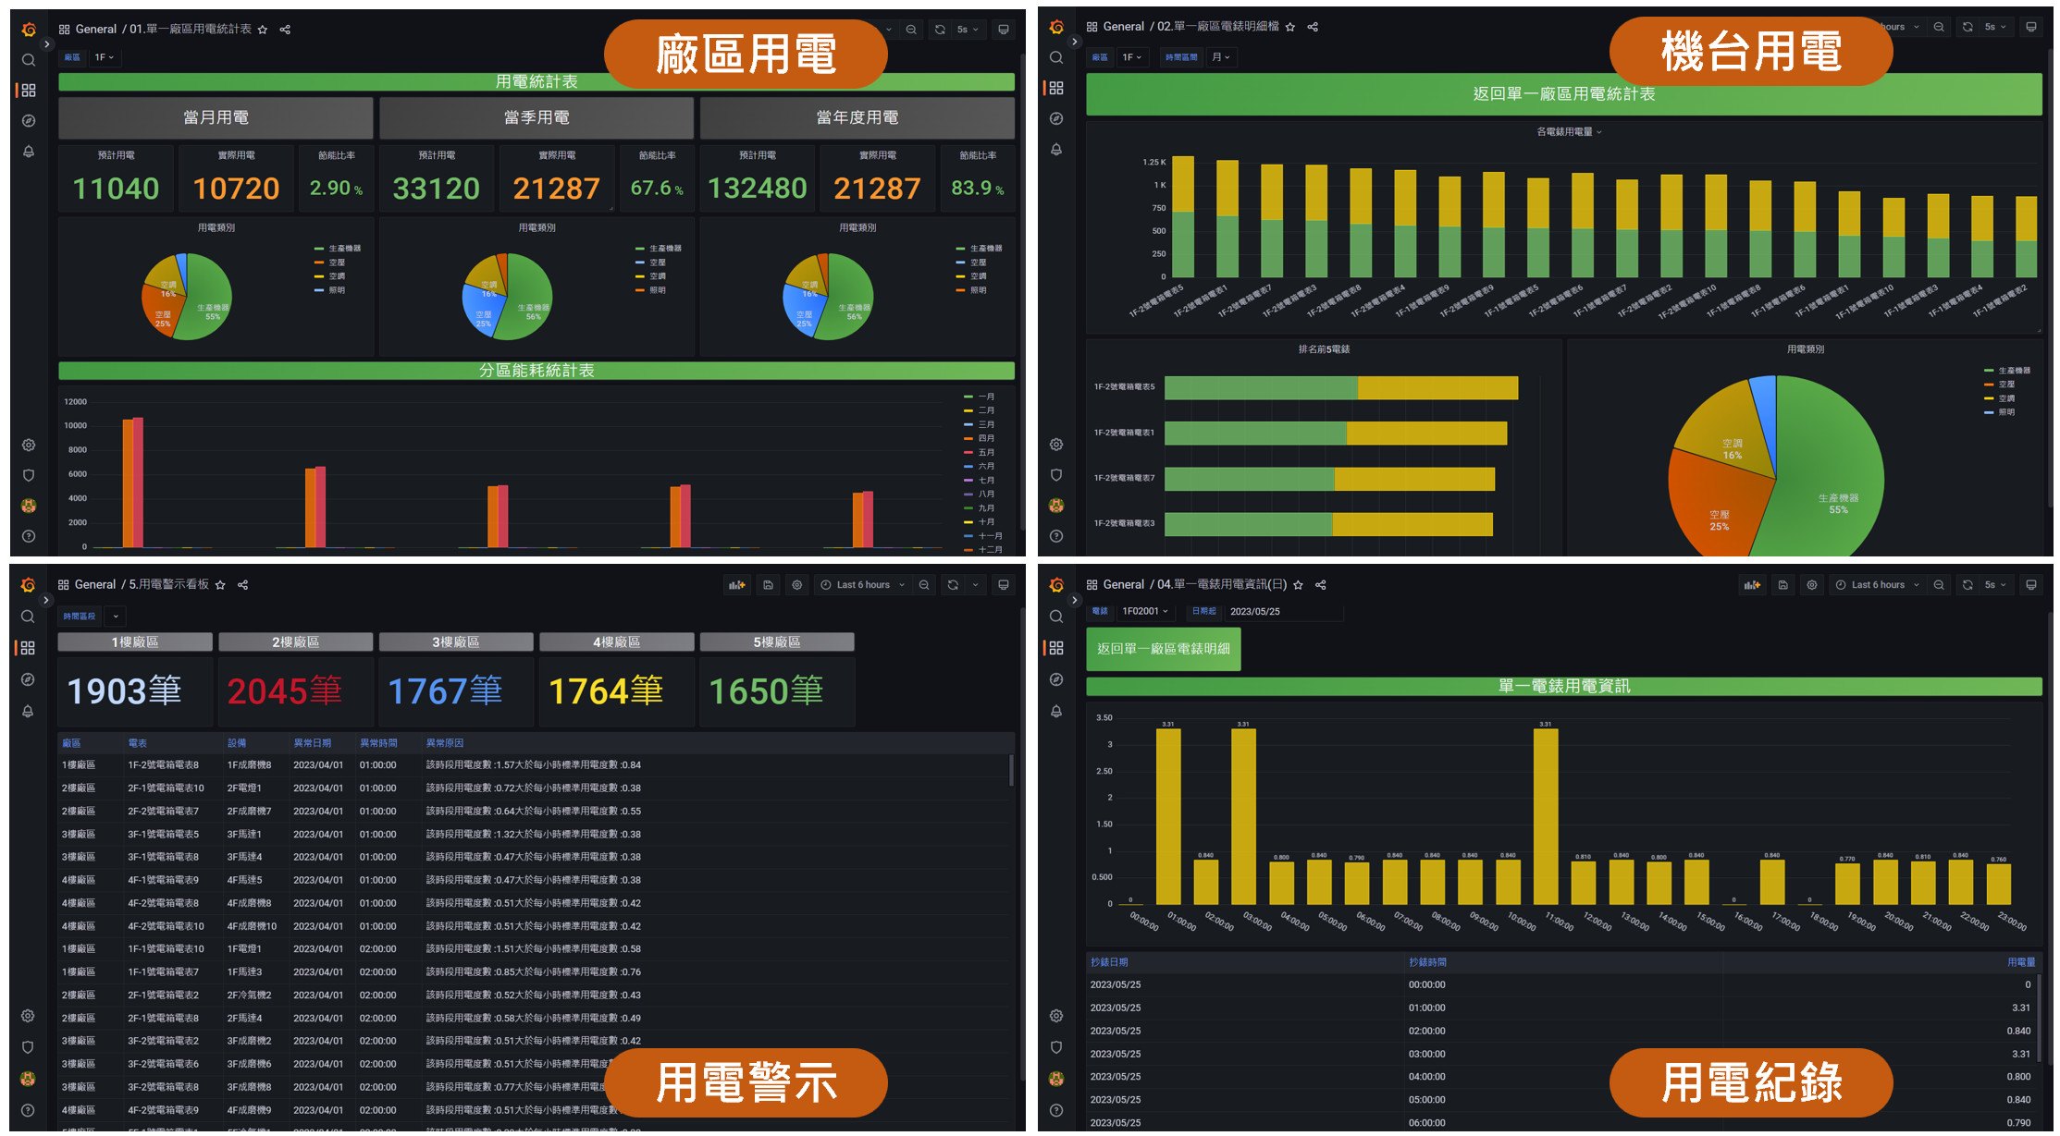Sort meter table by 抄錶日期 column
Screen dimensions: 2060x1136
(x=1109, y=962)
